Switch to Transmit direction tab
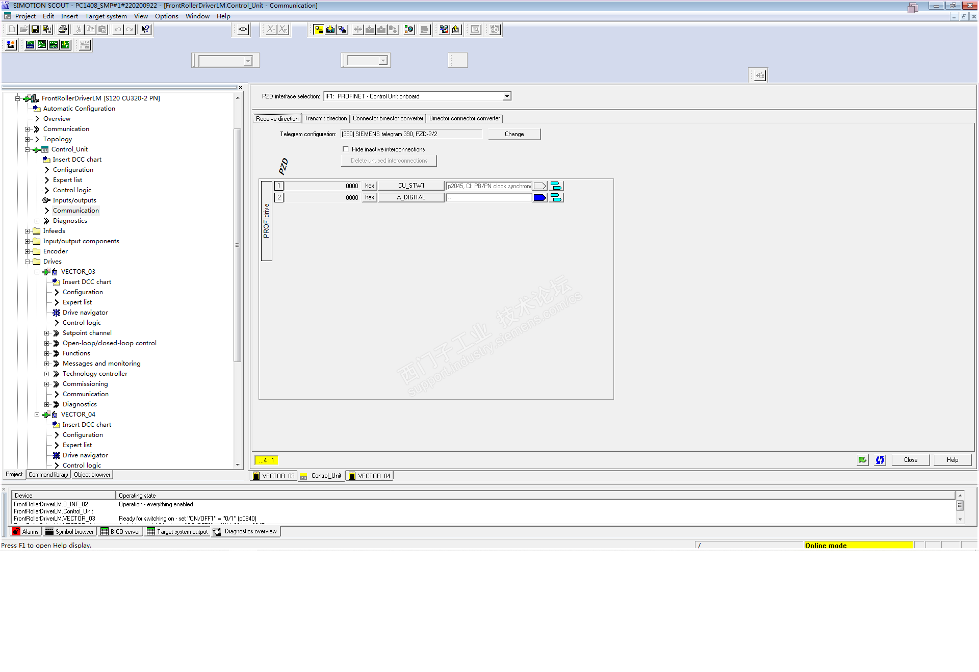This screenshot has width=979, height=672. [325, 118]
